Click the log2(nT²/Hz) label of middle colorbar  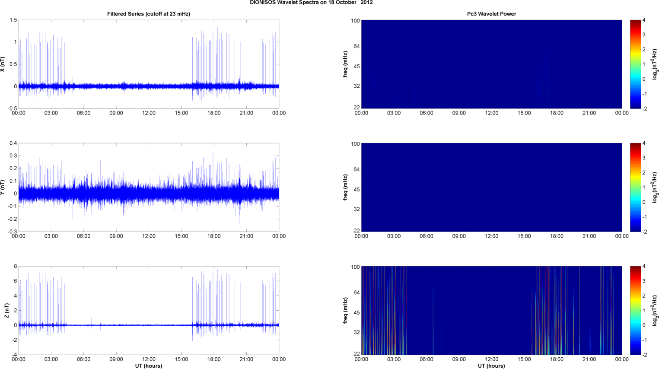click(x=655, y=188)
